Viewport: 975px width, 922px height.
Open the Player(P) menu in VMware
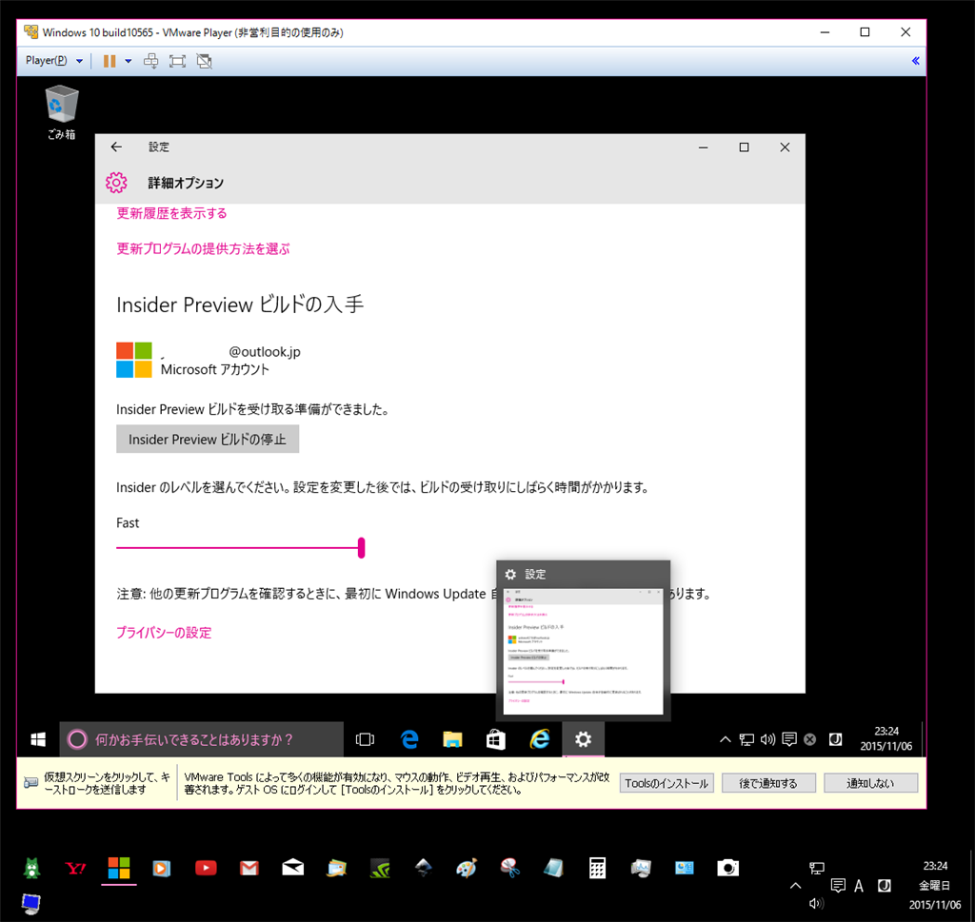pos(53,60)
